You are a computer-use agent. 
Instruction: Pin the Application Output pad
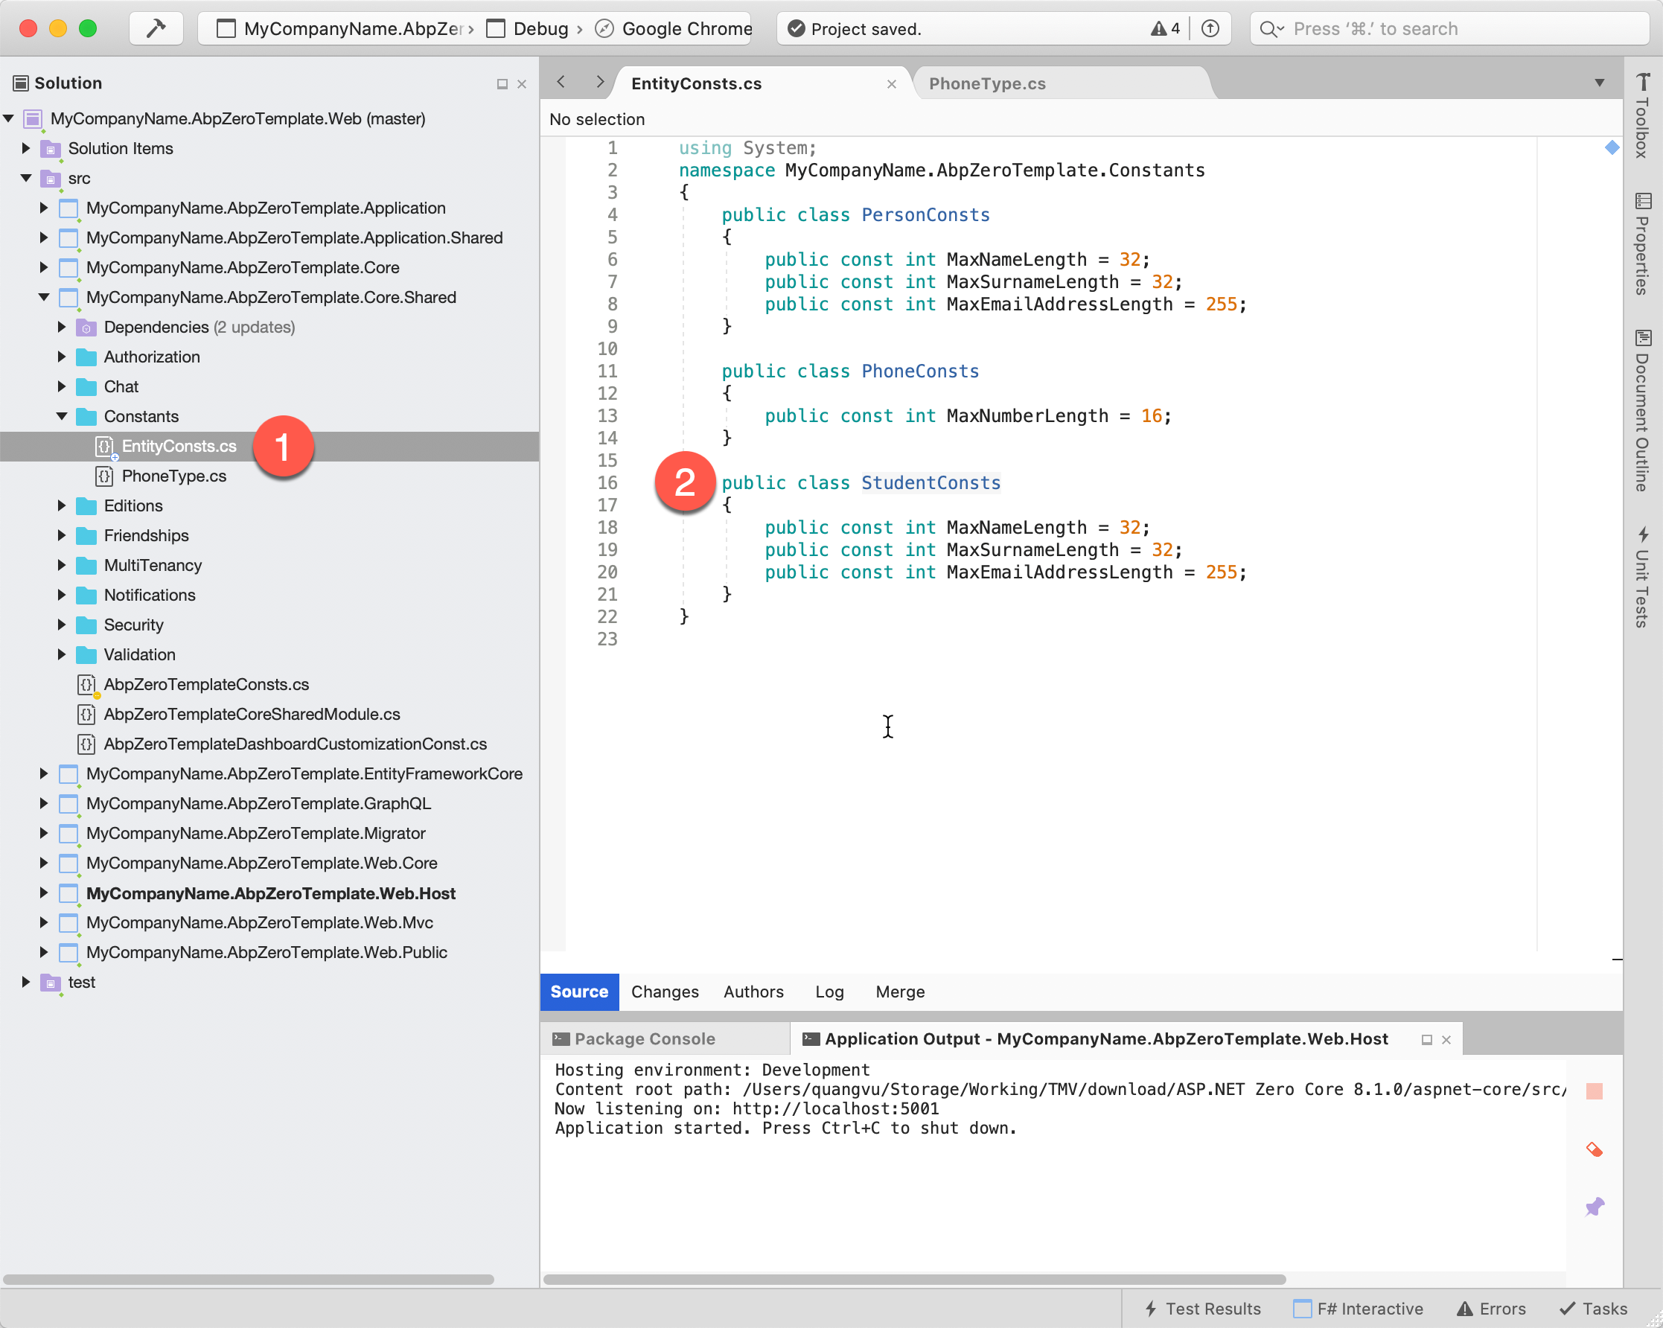click(1594, 1207)
